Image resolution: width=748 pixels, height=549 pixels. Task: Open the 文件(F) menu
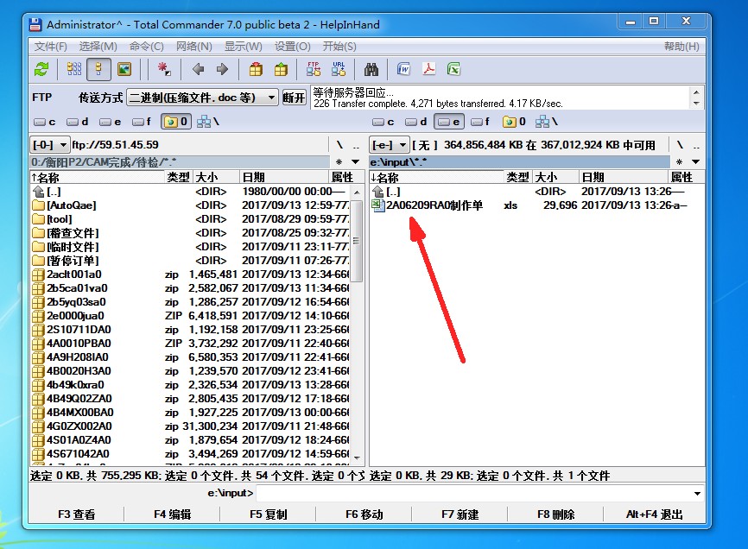pos(51,47)
